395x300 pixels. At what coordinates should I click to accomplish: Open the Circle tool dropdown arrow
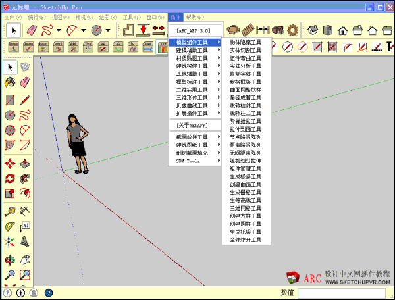coord(108,30)
